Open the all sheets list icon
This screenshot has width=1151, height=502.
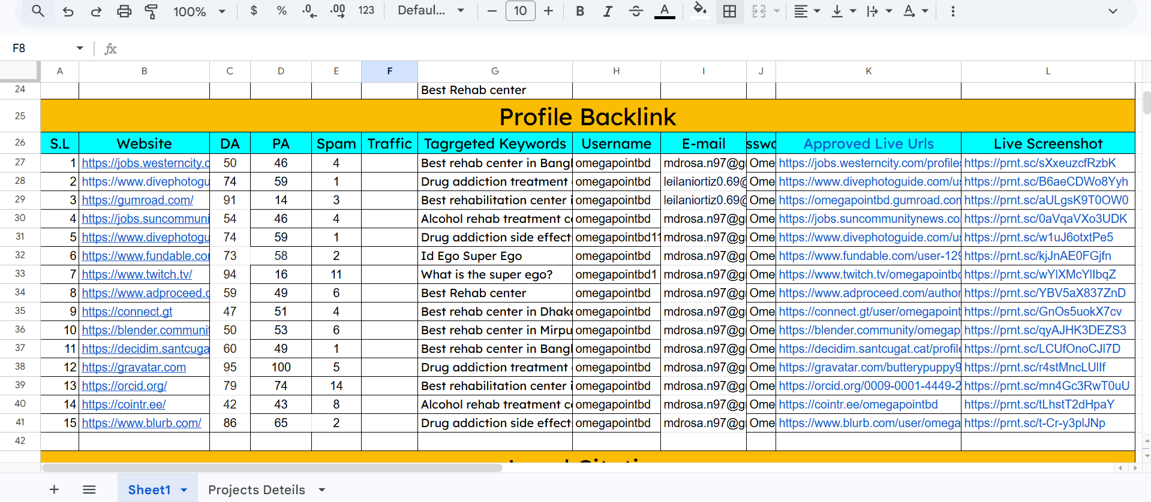click(x=89, y=489)
